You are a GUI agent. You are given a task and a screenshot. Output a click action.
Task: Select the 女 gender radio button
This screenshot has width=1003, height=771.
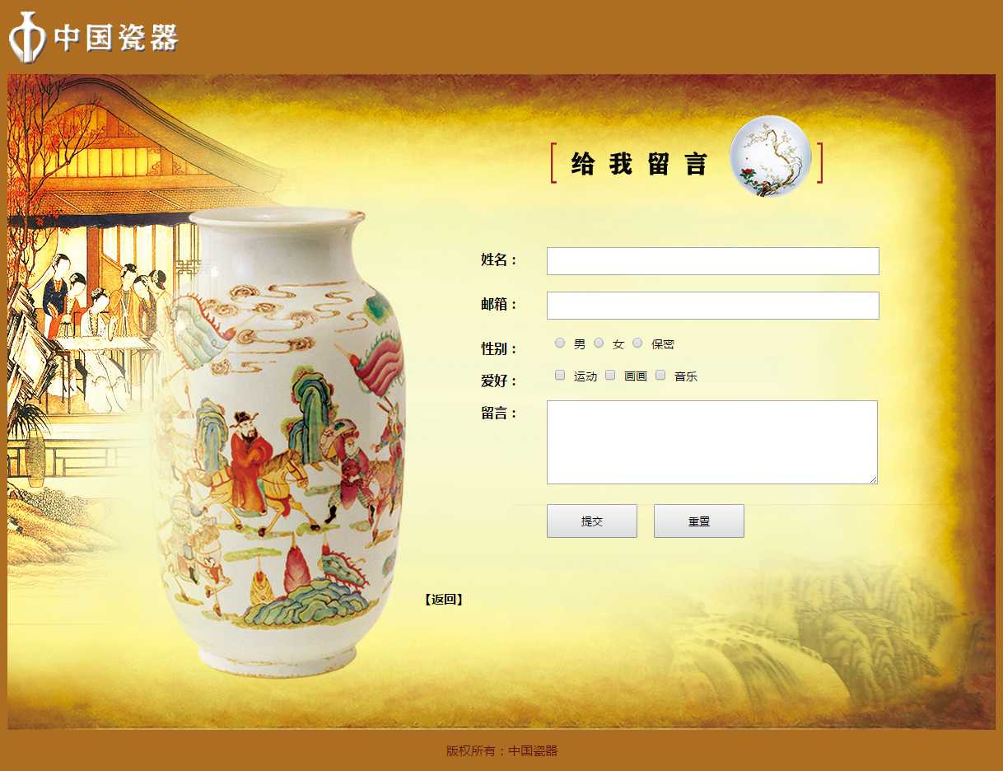[x=599, y=343]
